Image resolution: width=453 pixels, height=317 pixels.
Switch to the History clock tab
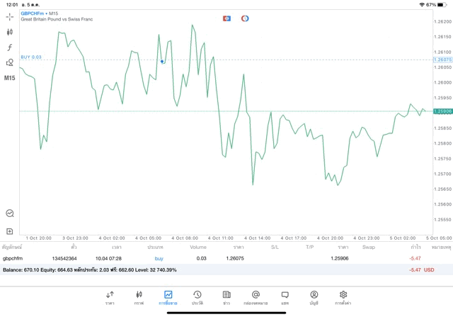pyautogui.click(x=197, y=297)
